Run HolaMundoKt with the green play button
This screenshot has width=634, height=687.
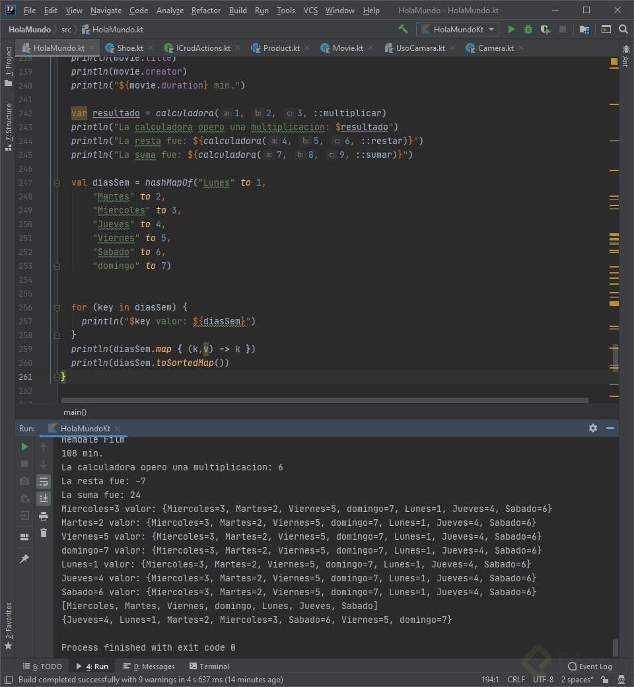(511, 29)
